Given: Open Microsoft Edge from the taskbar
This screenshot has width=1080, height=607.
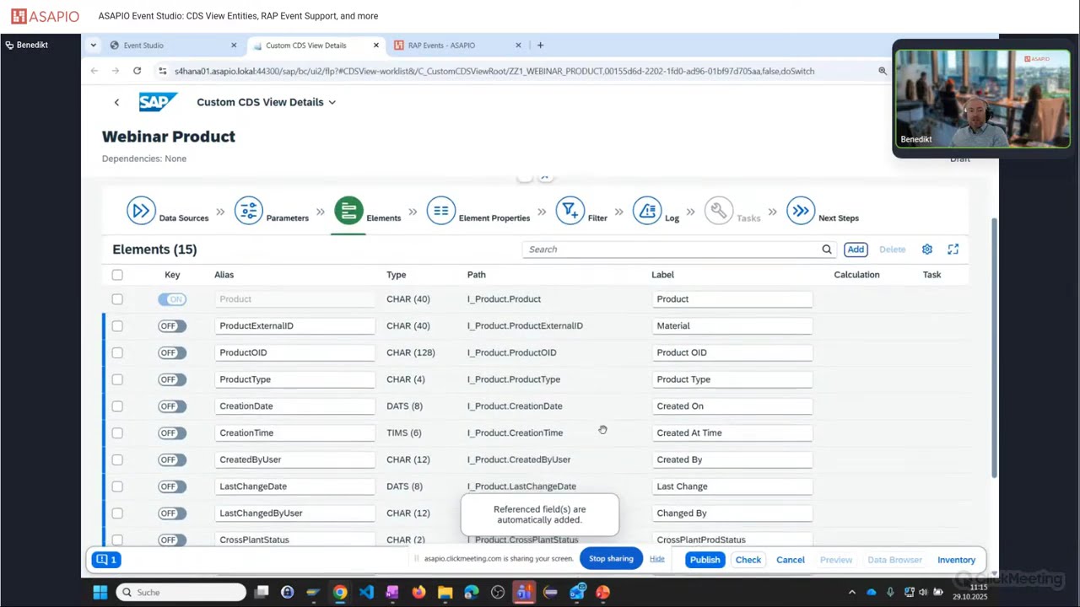Looking at the screenshot, I should [x=471, y=592].
